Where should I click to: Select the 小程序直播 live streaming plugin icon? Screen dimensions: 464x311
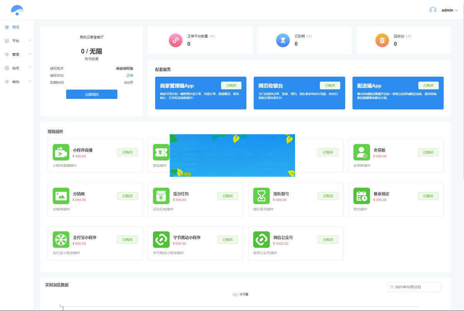[61, 152]
